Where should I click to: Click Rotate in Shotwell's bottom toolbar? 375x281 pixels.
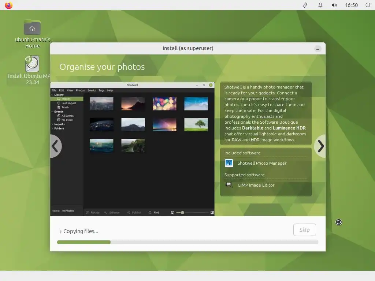point(93,213)
